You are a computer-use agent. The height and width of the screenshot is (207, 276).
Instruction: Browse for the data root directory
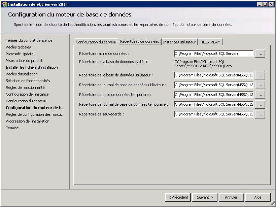click(260, 54)
